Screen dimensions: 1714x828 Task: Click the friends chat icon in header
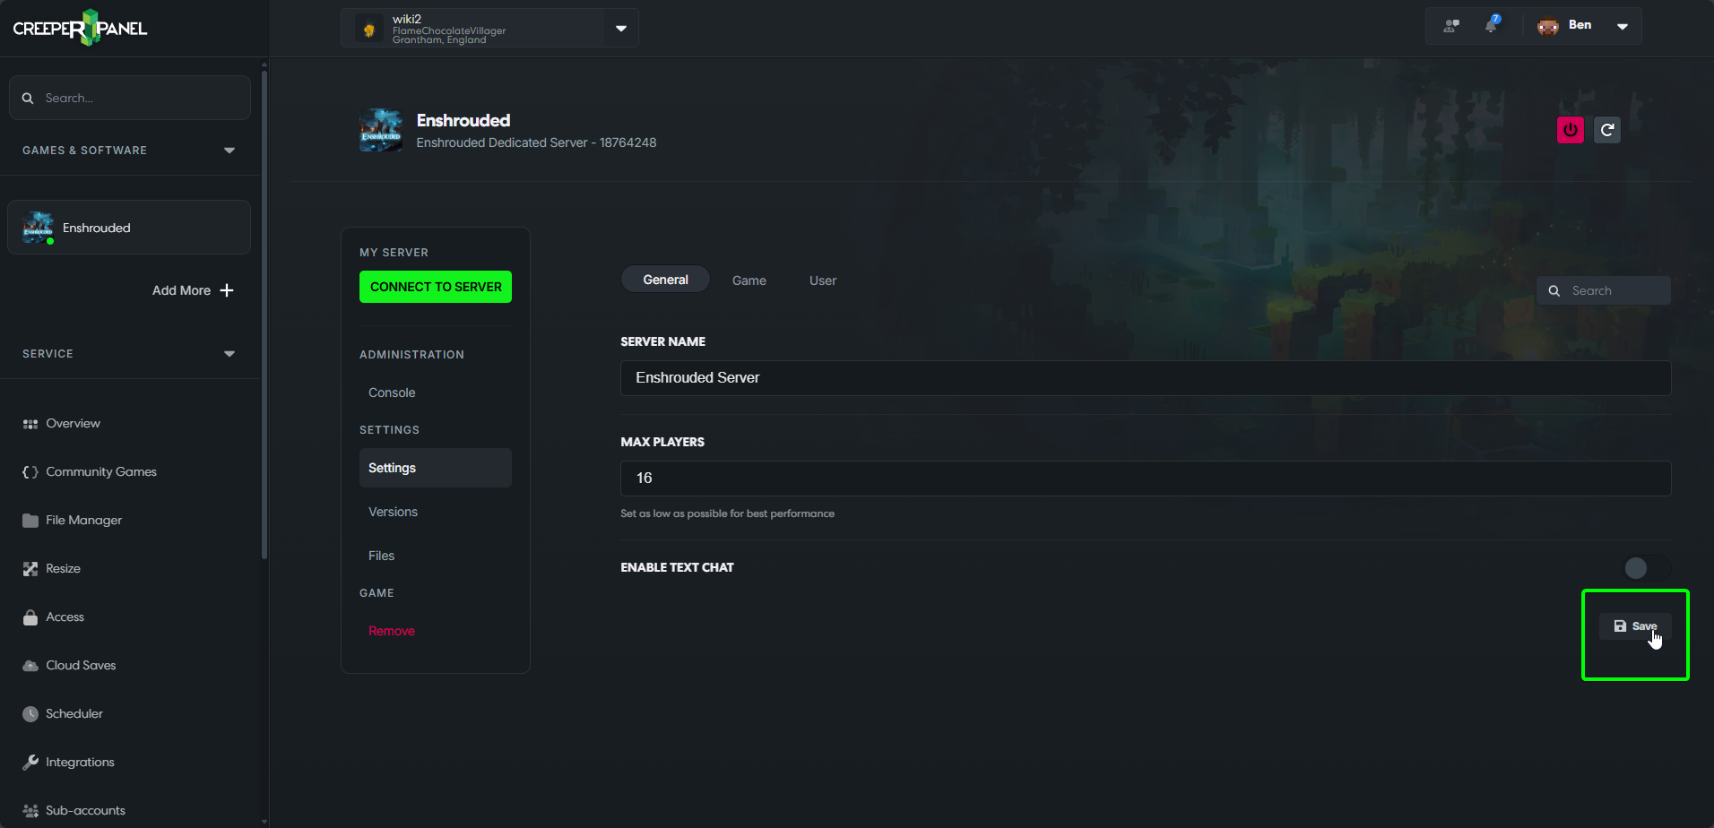click(1451, 26)
